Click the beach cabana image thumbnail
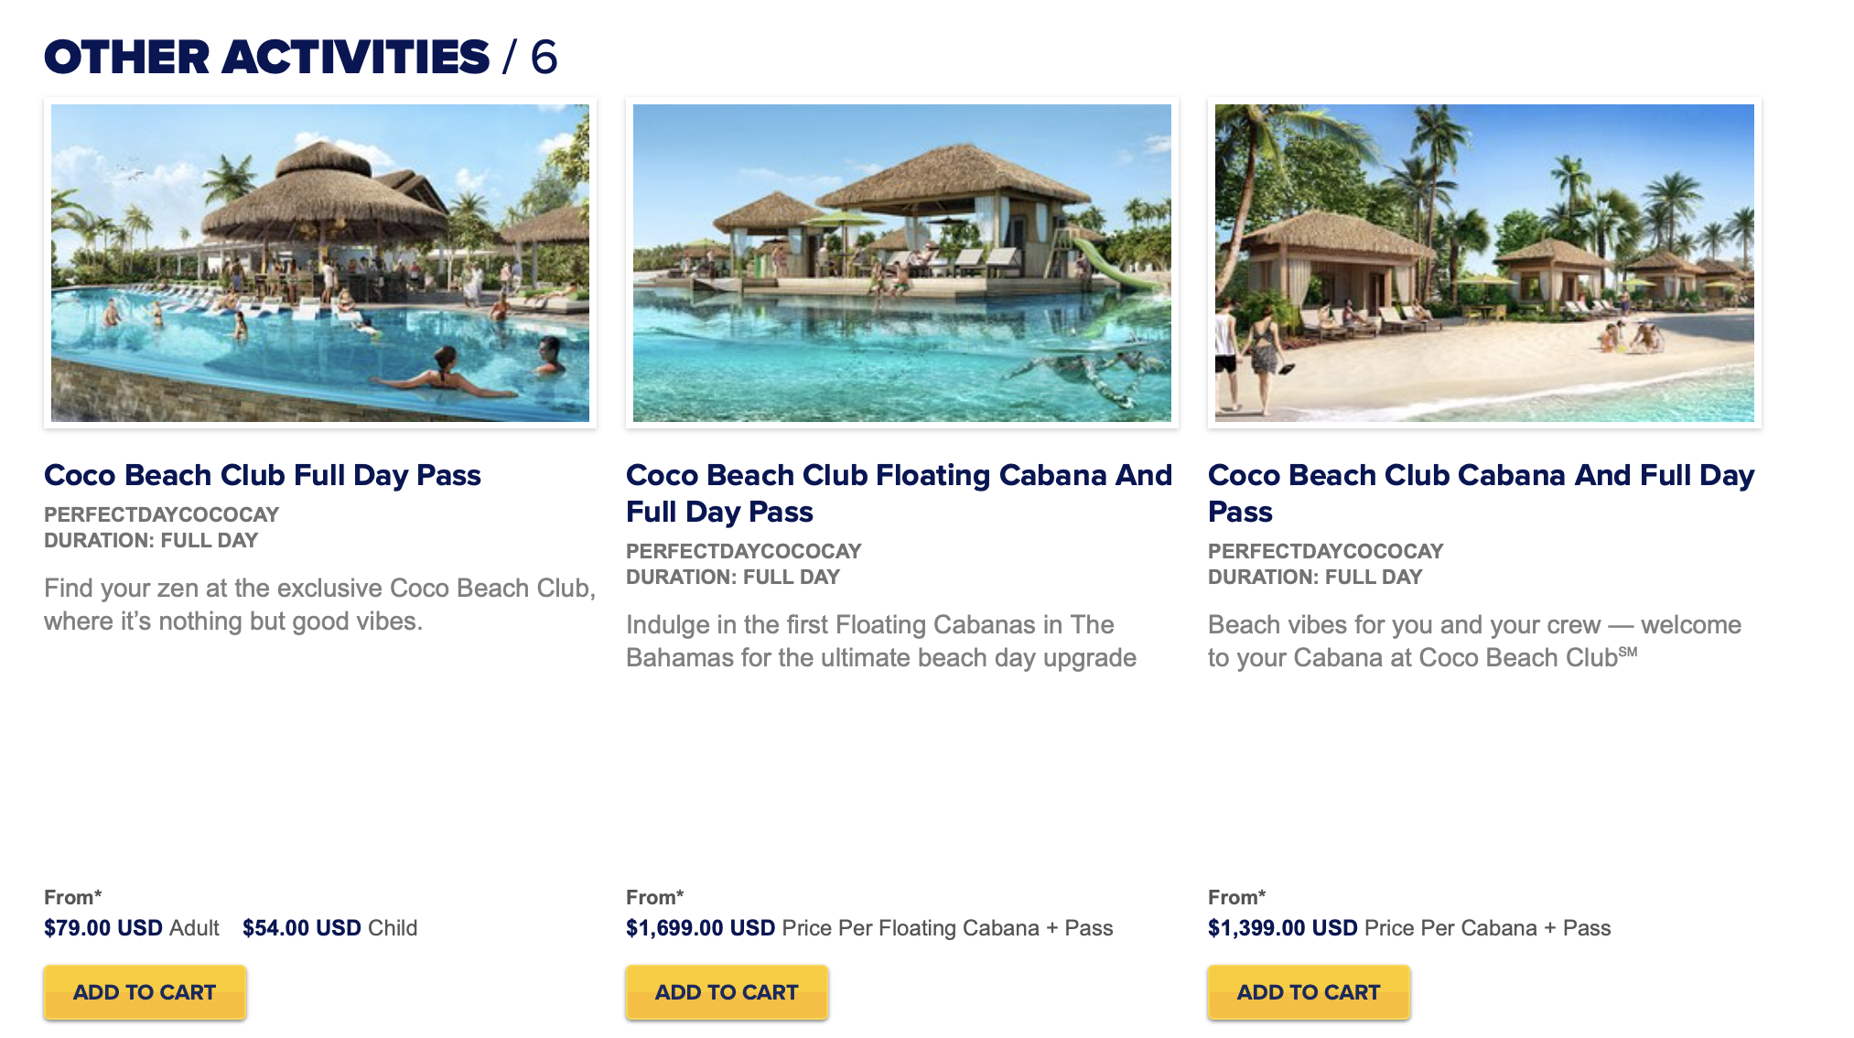The image size is (1854, 1038). pyautogui.click(x=1484, y=263)
